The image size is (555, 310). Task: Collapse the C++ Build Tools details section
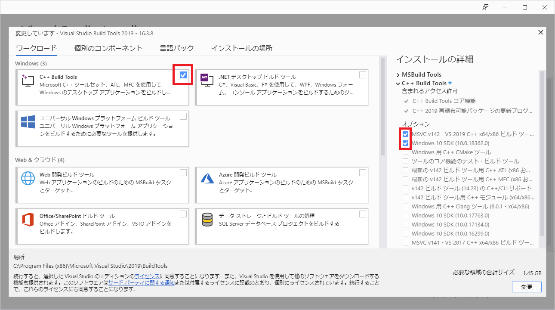click(398, 83)
